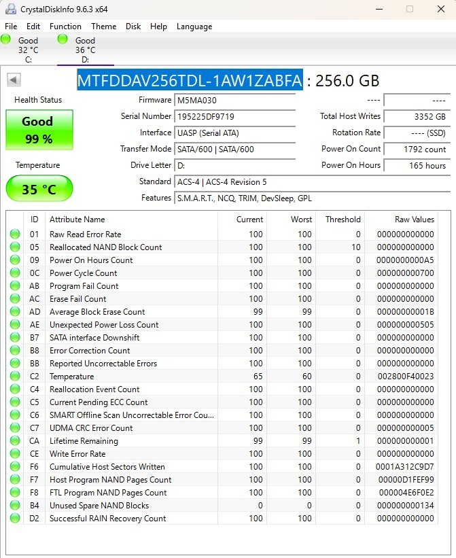Viewport: 456px width, 558px height.
Task: Click status dot for Current Pending ECC Count
Action: [15, 402]
